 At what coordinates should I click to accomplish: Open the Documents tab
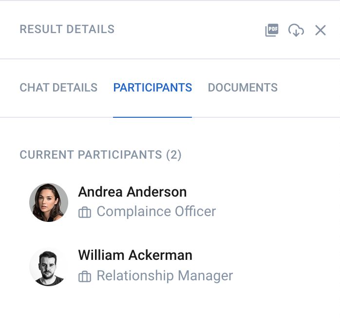(x=243, y=88)
